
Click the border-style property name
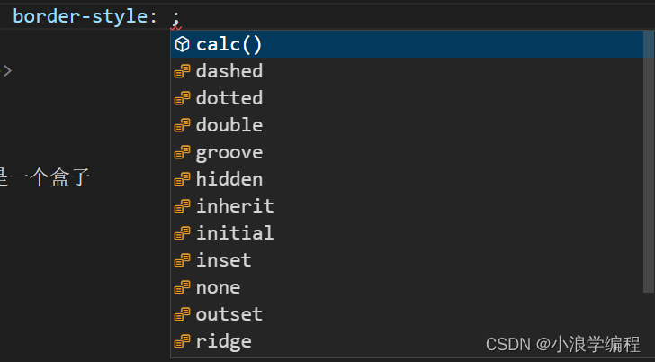coord(80,17)
